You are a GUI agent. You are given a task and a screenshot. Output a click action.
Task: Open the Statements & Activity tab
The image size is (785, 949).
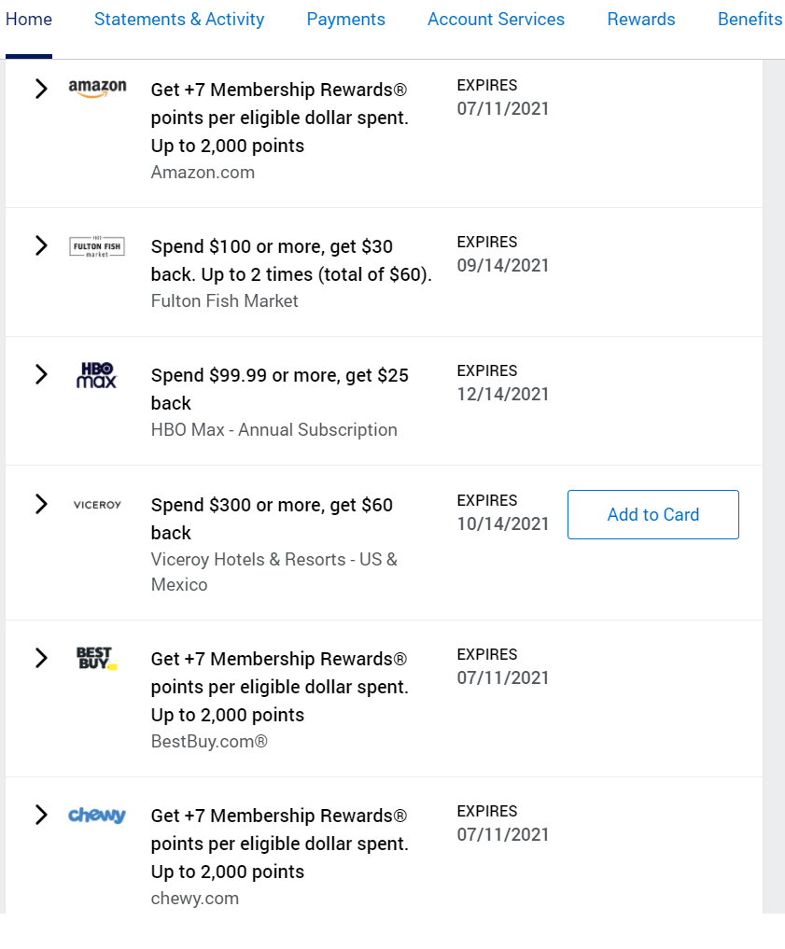pyautogui.click(x=178, y=19)
